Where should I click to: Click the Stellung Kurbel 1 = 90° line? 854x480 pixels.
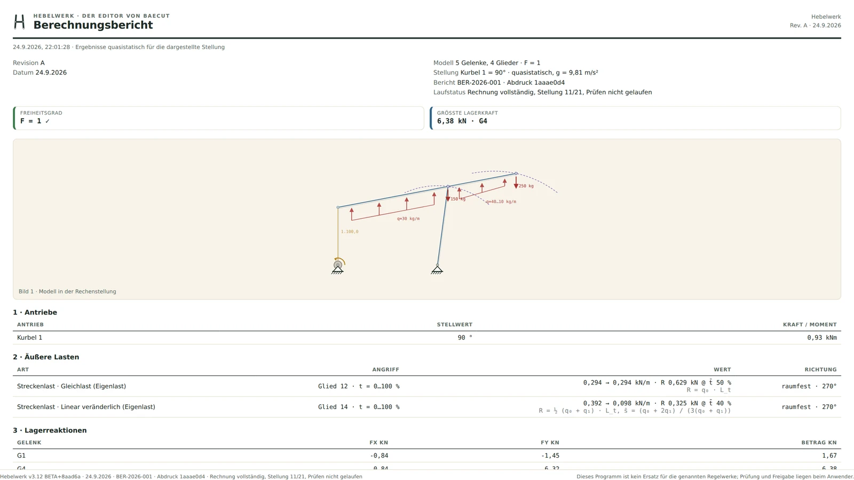[x=516, y=73]
